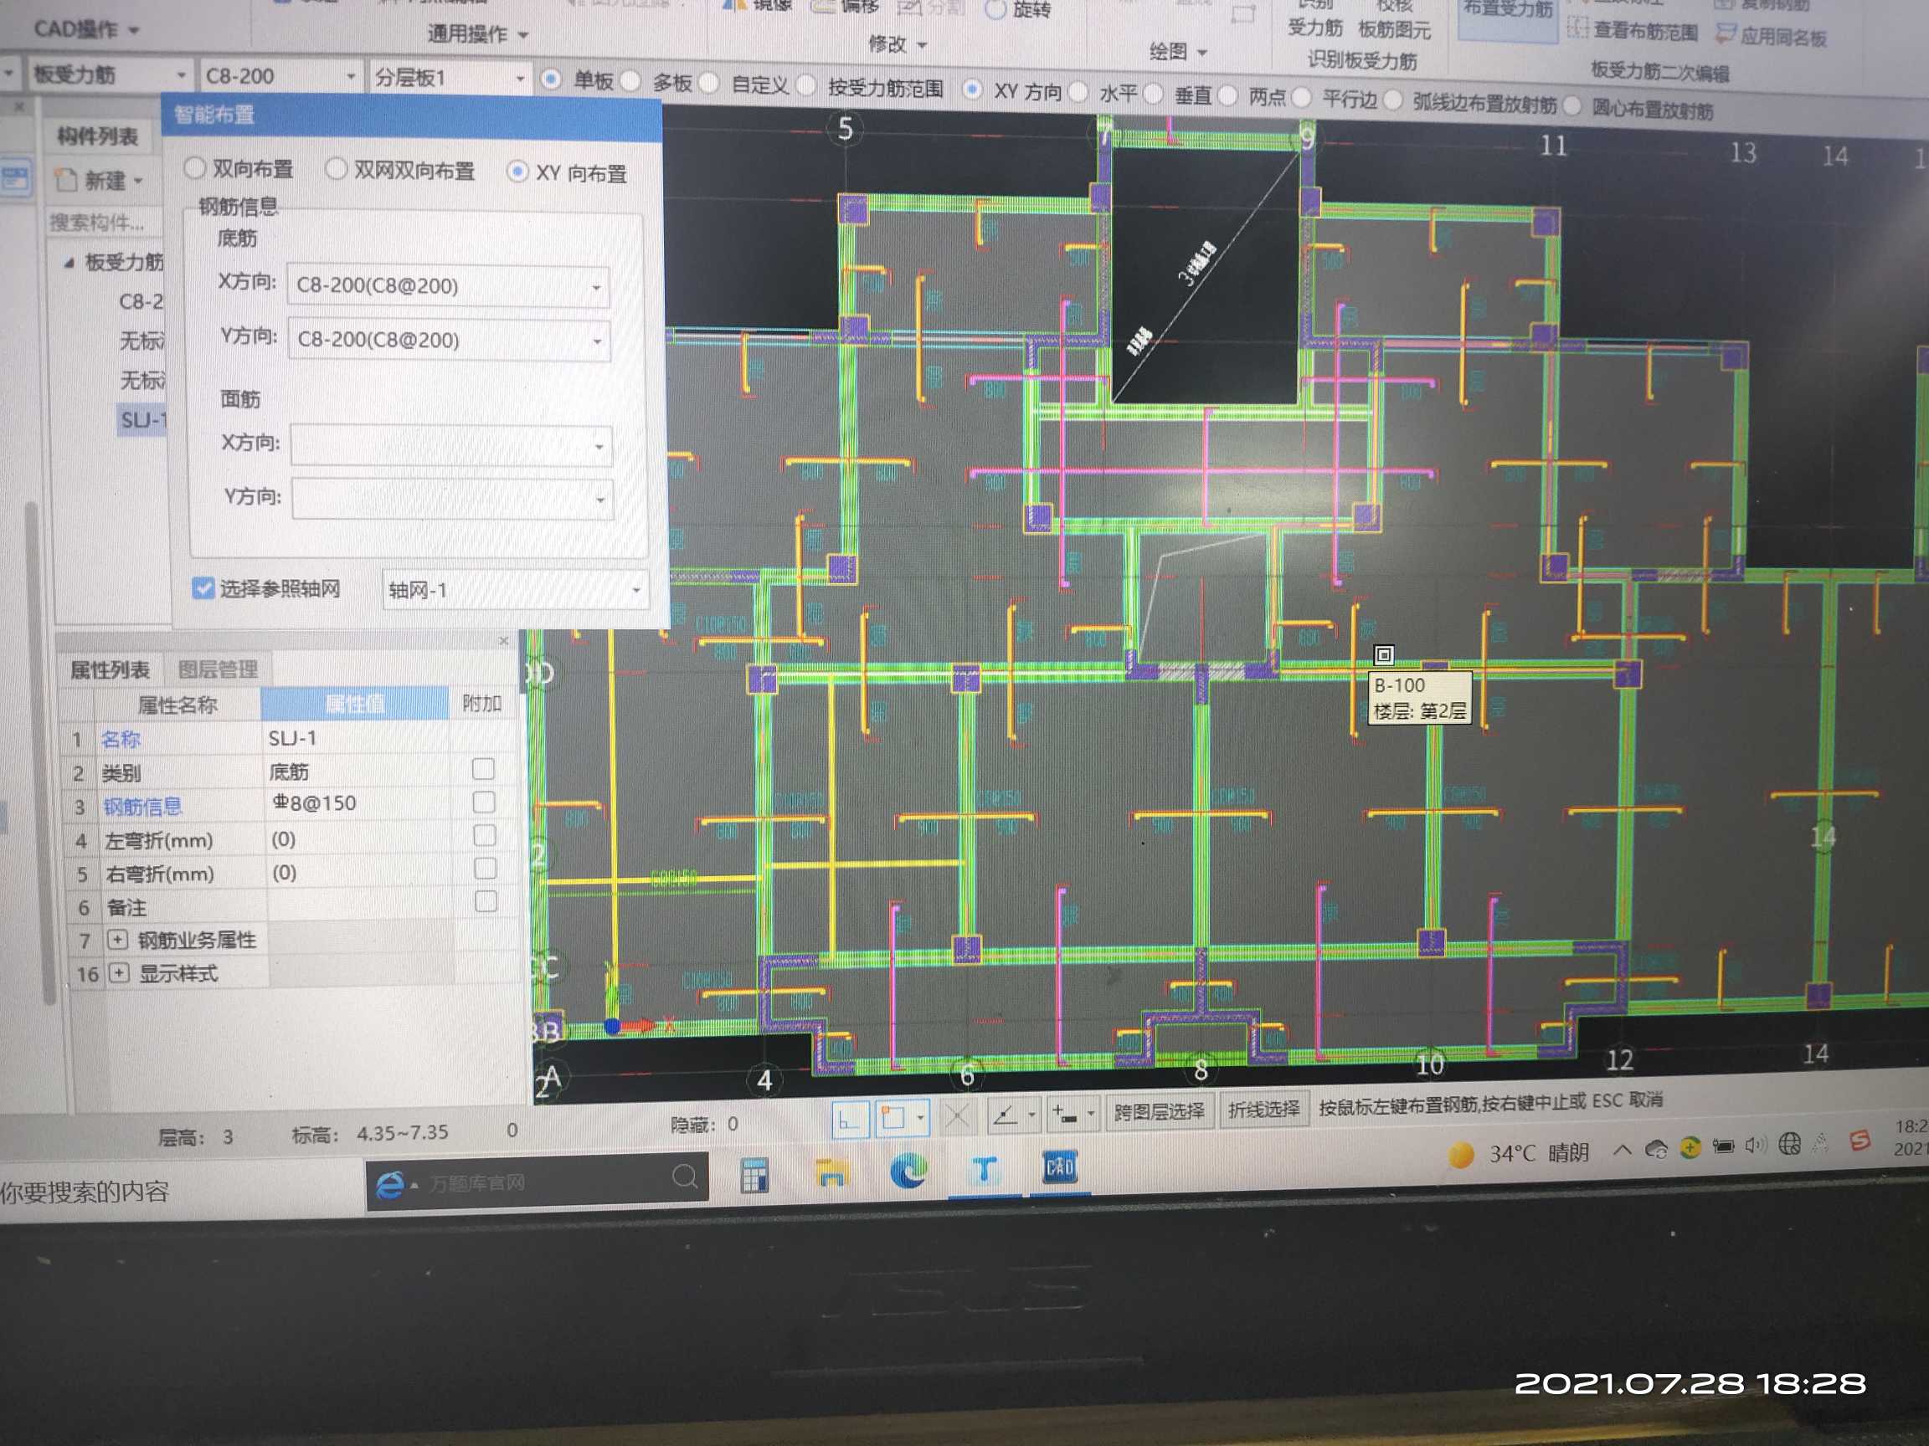Expand 钢筋业务属性 row

(x=117, y=939)
